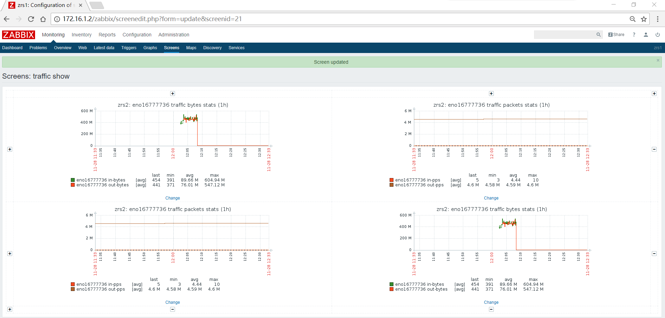Go to Maps submenu
Viewport: 665px width, 318px height.
coord(191,48)
